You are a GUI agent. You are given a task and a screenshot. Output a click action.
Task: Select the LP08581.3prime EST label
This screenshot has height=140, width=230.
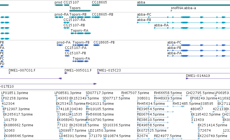tap(68, 93)
